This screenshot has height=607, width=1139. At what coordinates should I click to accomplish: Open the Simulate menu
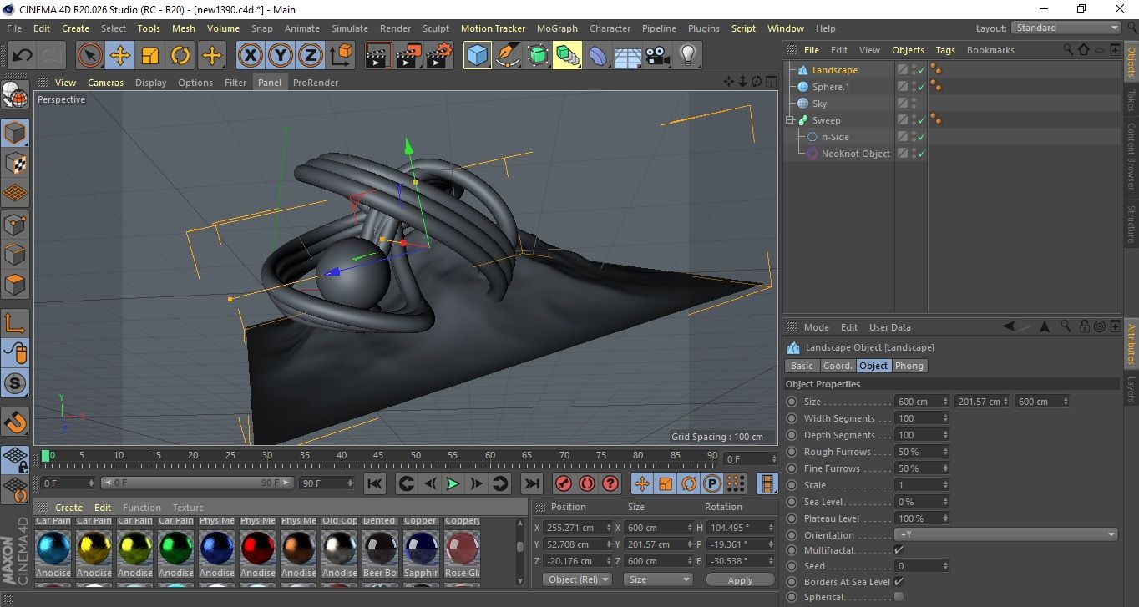point(350,28)
